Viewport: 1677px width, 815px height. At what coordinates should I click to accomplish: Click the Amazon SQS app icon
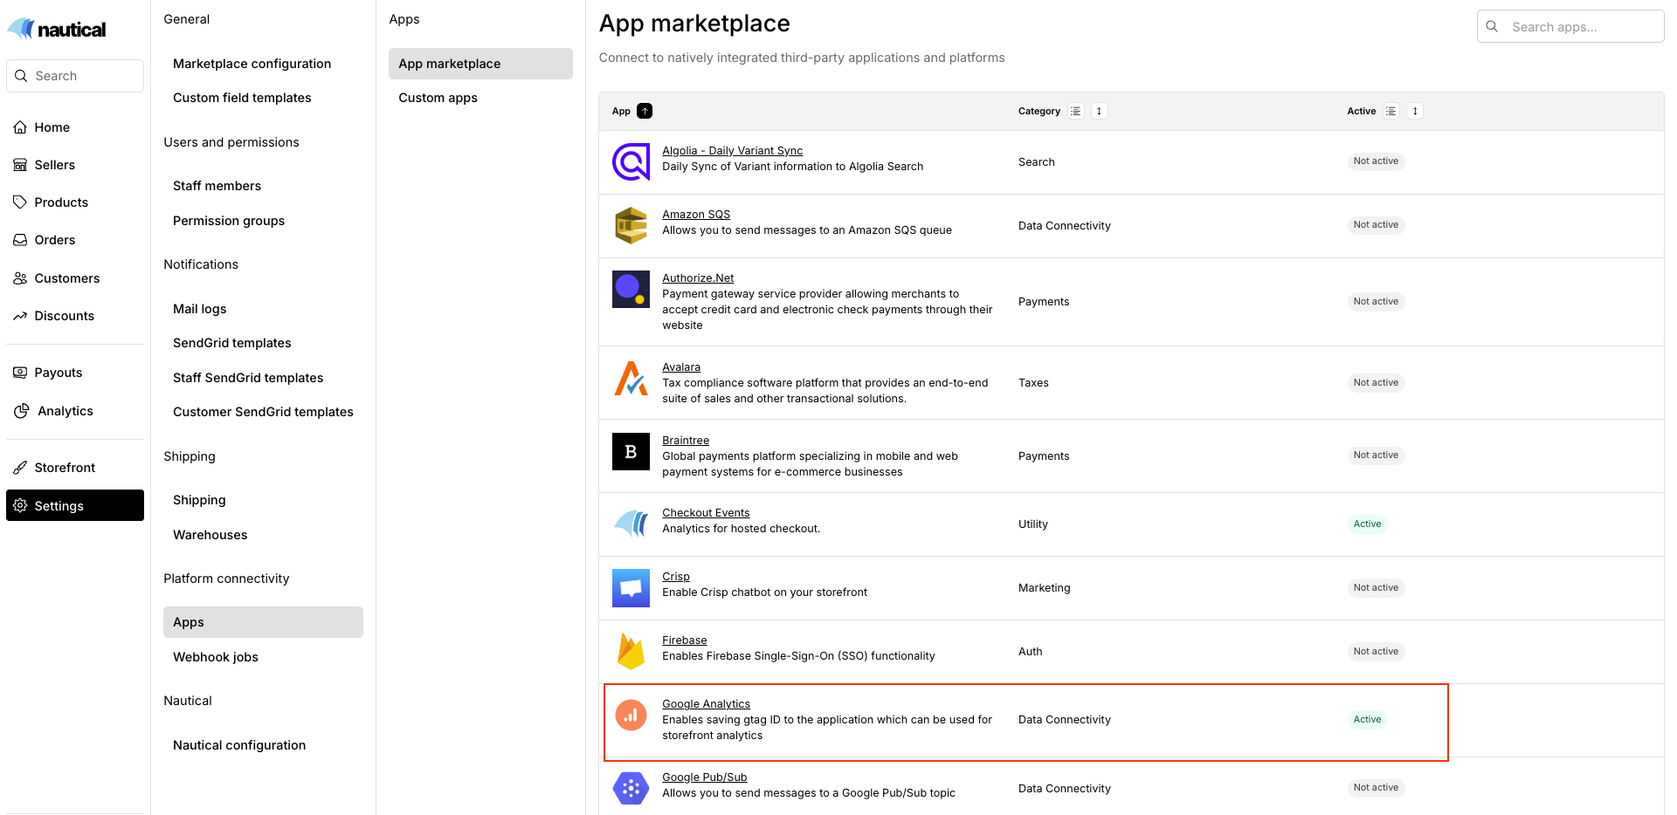pyautogui.click(x=631, y=226)
